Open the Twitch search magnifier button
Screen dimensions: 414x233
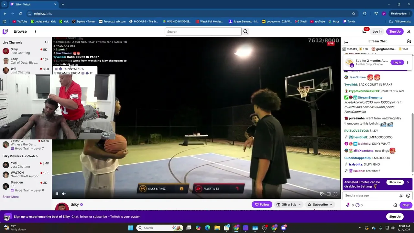point(245,32)
